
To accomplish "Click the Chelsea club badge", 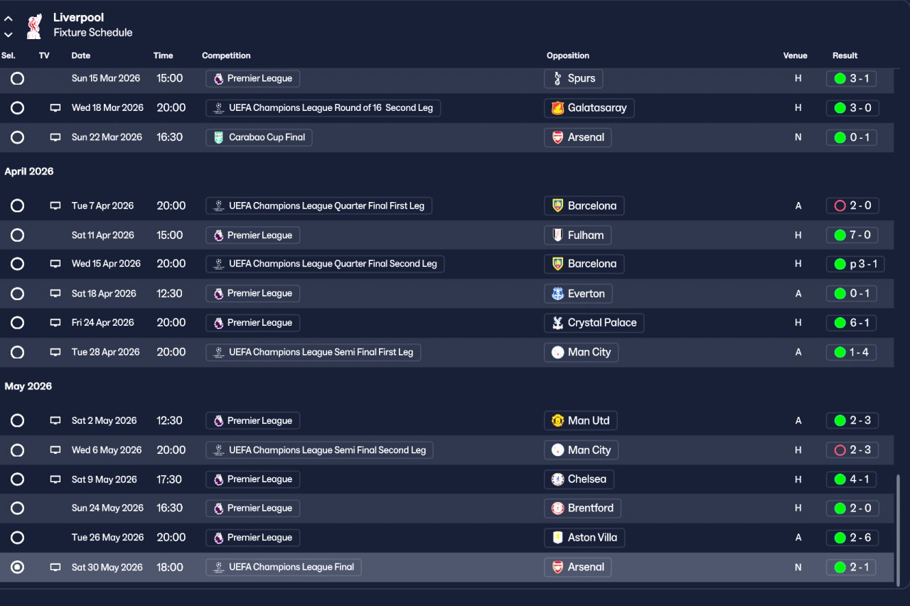I will pos(558,479).
